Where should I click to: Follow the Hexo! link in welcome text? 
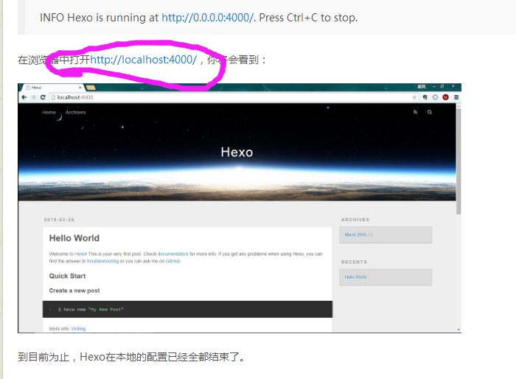[x=80, y=254]
